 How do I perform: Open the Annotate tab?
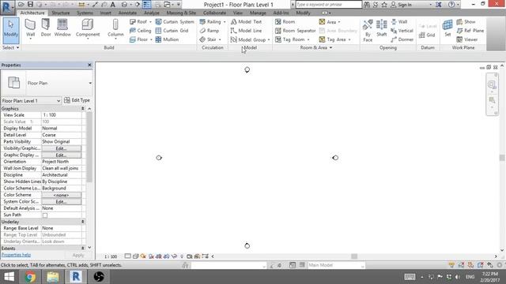[127, 13]
